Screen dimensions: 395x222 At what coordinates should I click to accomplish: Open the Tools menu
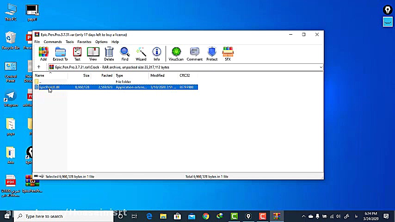pos(69,42)
